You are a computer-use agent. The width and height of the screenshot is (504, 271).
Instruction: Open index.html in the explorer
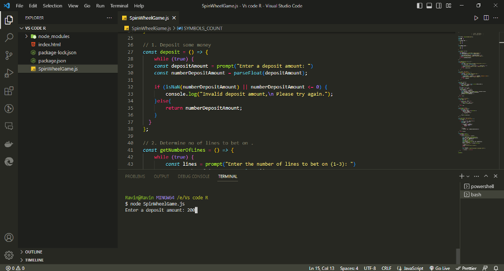68,45
